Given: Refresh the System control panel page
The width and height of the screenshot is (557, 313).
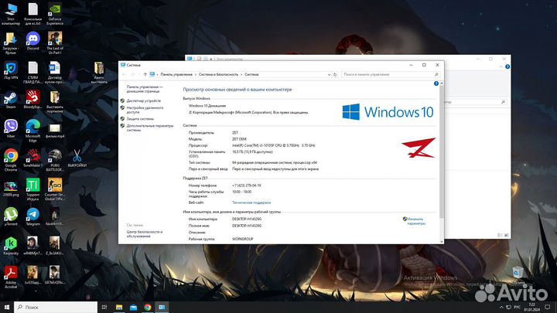Looking at the screenshot, I should point(335,74).
